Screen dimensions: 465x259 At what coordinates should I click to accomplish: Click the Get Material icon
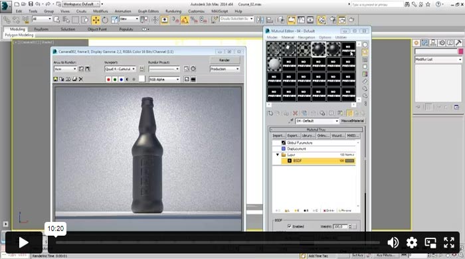click(270, 113)
